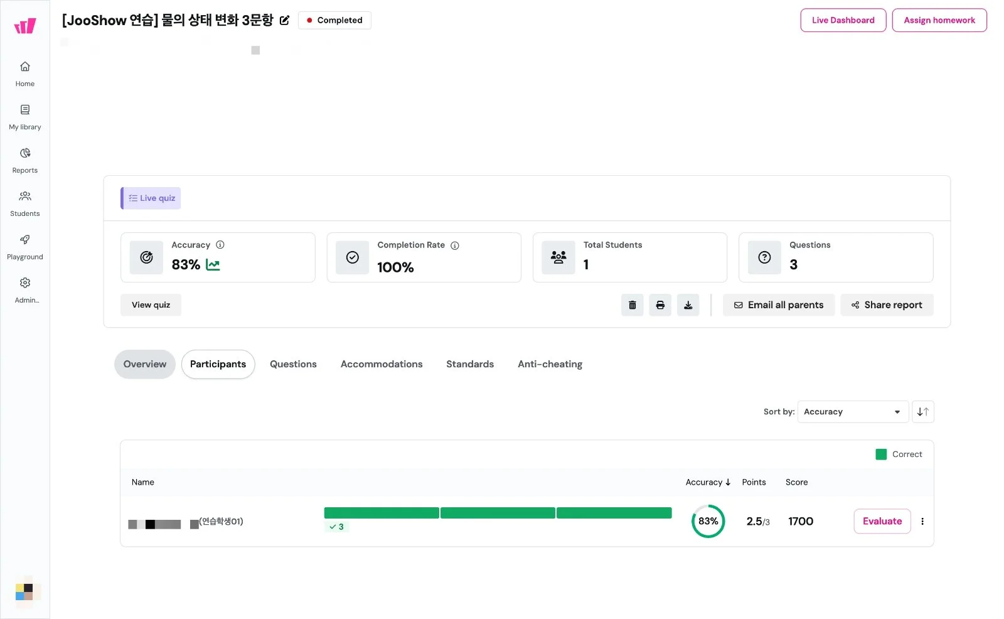Click the first green answer bar segment
The width and height of the screenshot is (1004, 619).
(382, 513)
